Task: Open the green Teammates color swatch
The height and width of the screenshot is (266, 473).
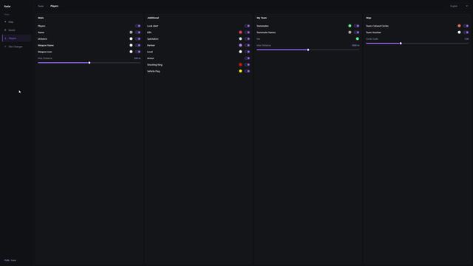Action: [x=350, y=26]
